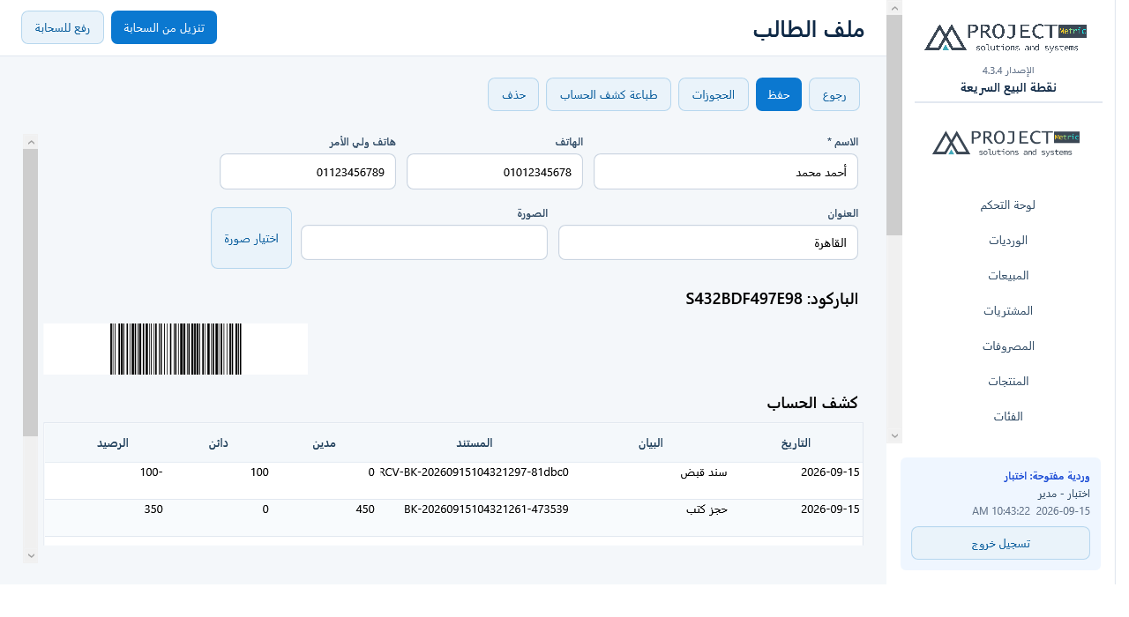
Task: Click the -100 balance cell
Action: [151, 472]
